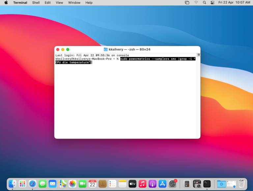The image size is (253, 191).
Task: Click the Terminal icon in dock
Action: pos(207,184)
